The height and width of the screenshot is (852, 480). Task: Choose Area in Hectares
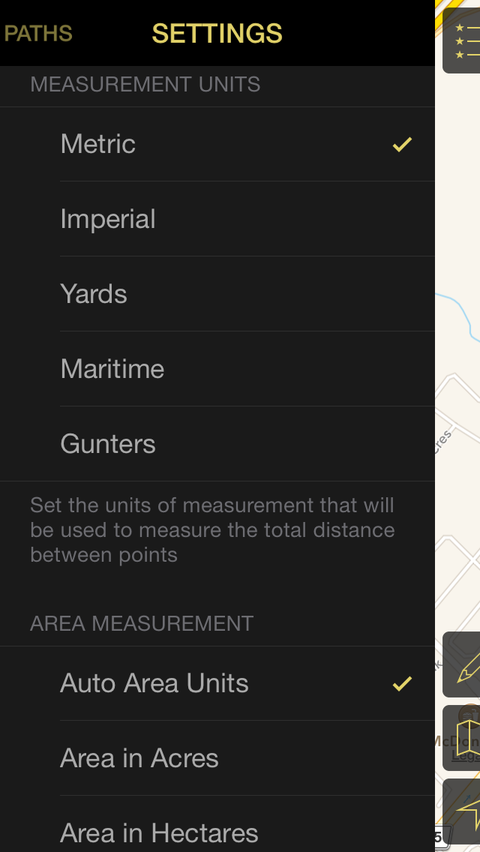point(159,832)
